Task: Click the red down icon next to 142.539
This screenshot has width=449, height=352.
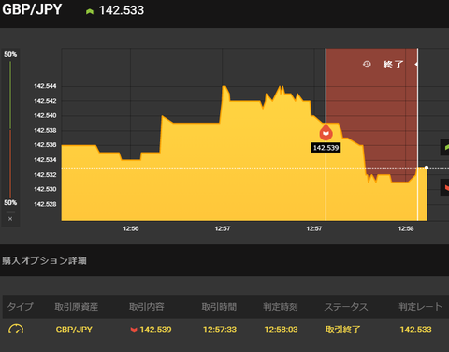Action: pos(134,330)
